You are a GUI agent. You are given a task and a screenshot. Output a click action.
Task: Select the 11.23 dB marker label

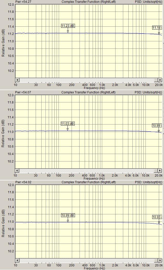click(68, 26)
